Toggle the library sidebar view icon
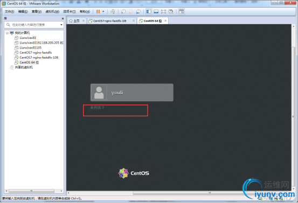 [149, 12]
